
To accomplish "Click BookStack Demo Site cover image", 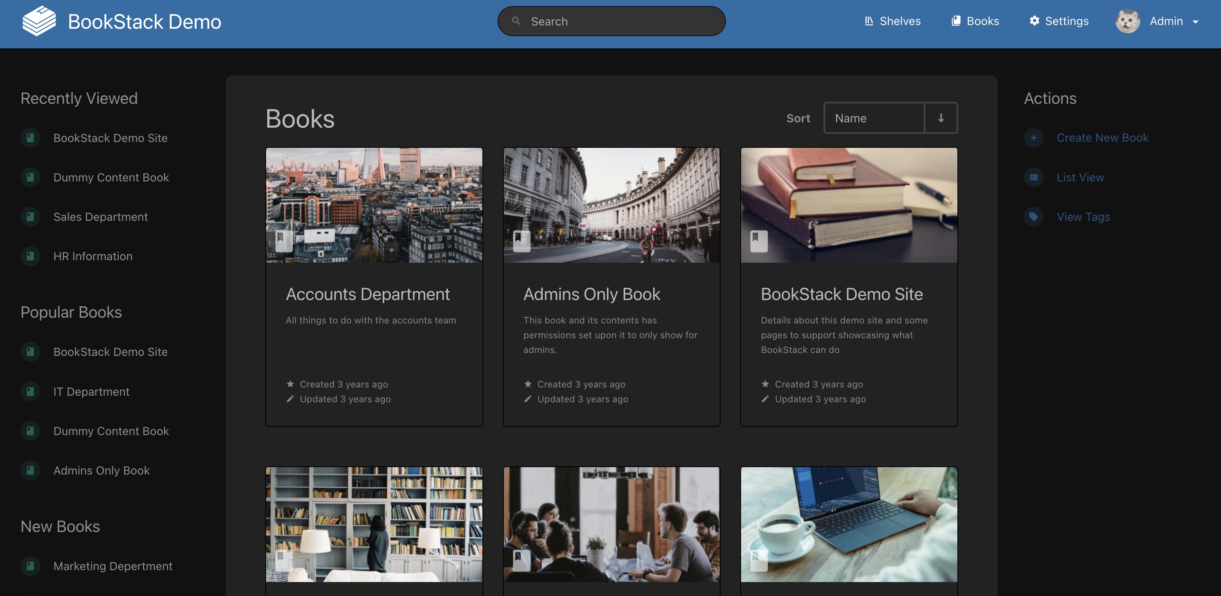I will 849,205.
